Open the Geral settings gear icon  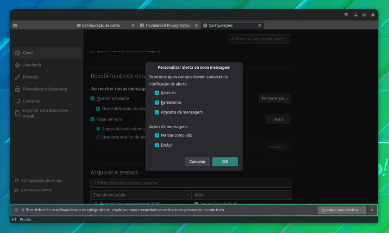pyautogui.click(x=18, y=53)
